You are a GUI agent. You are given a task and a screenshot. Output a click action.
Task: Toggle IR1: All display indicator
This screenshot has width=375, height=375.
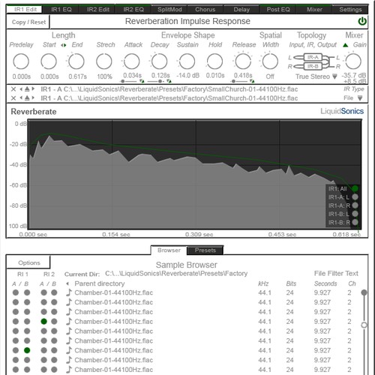355,189
